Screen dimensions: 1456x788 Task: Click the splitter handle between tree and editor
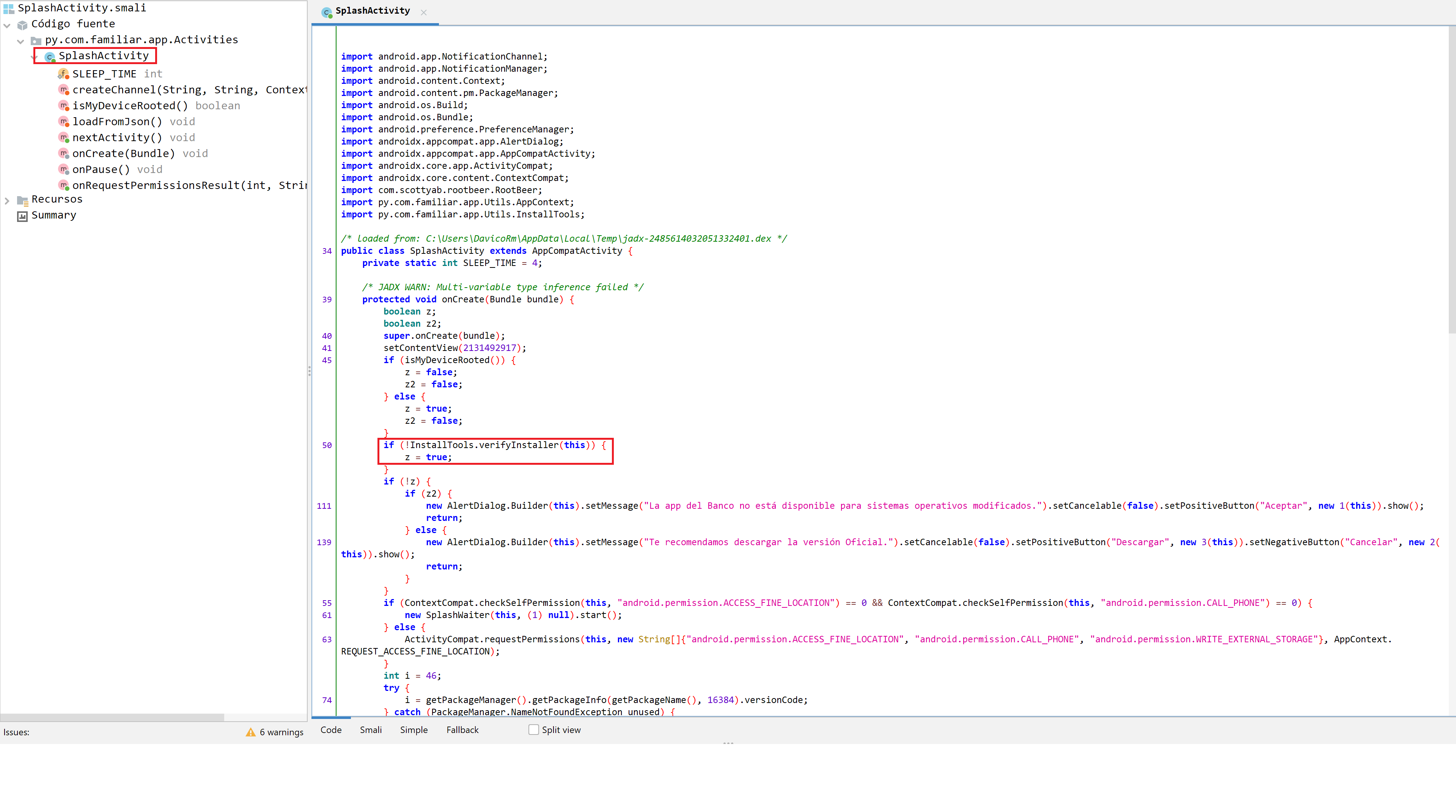(309, 371)
